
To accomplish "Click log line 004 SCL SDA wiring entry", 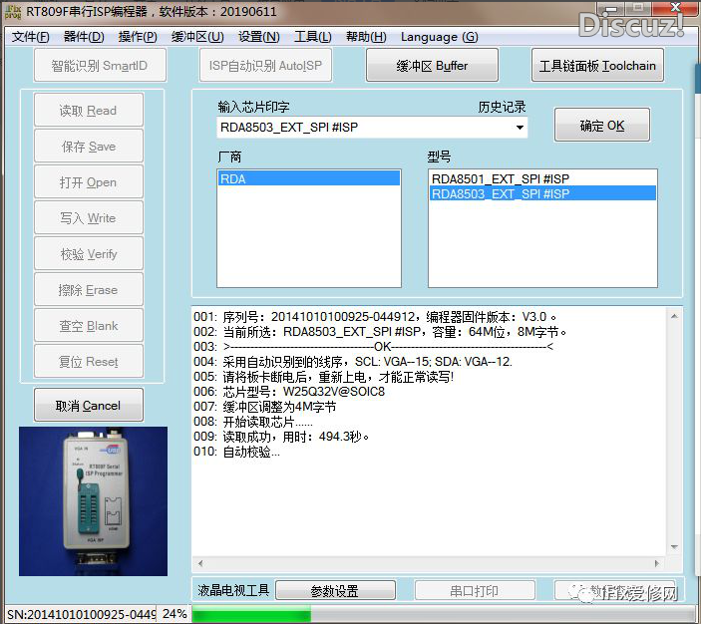I will (353, 362).
